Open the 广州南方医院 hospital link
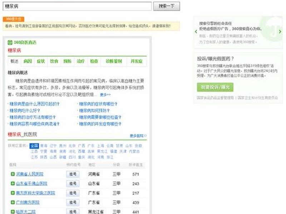Screen dimensions: 286x214 pos(28,203)
